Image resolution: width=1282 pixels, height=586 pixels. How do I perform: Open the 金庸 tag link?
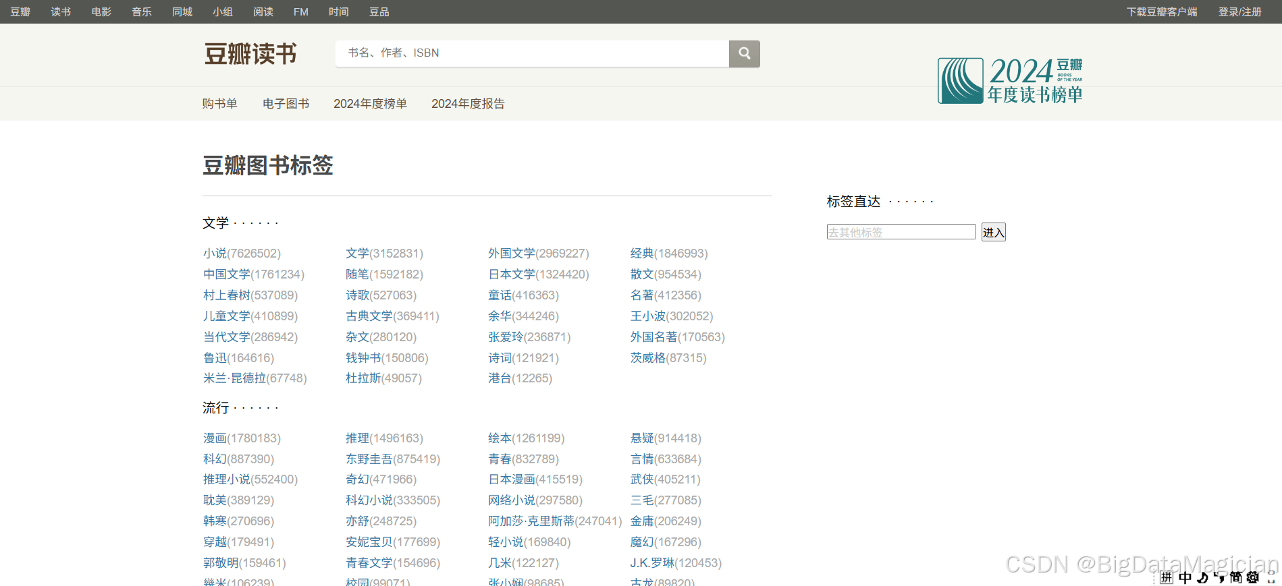click(642, 521)
